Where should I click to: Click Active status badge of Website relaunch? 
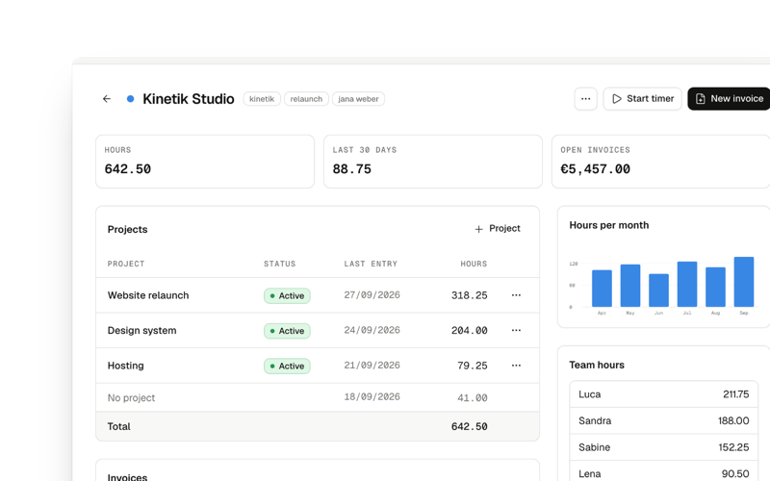coord(287,295)
